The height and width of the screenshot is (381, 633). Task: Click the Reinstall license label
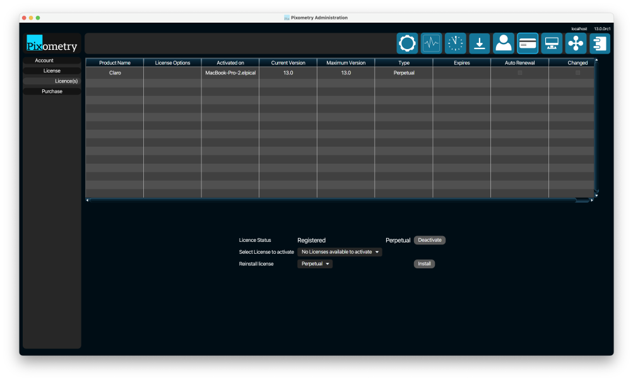point(256,264)
